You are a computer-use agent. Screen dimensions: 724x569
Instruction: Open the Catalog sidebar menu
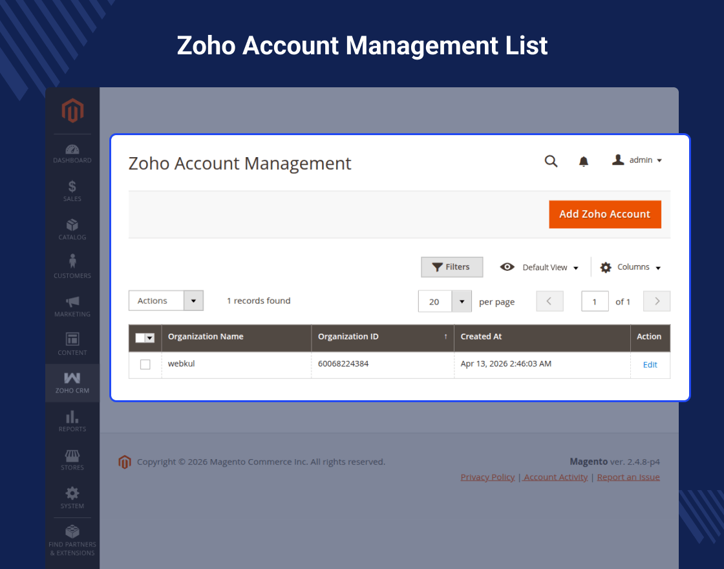72,230
